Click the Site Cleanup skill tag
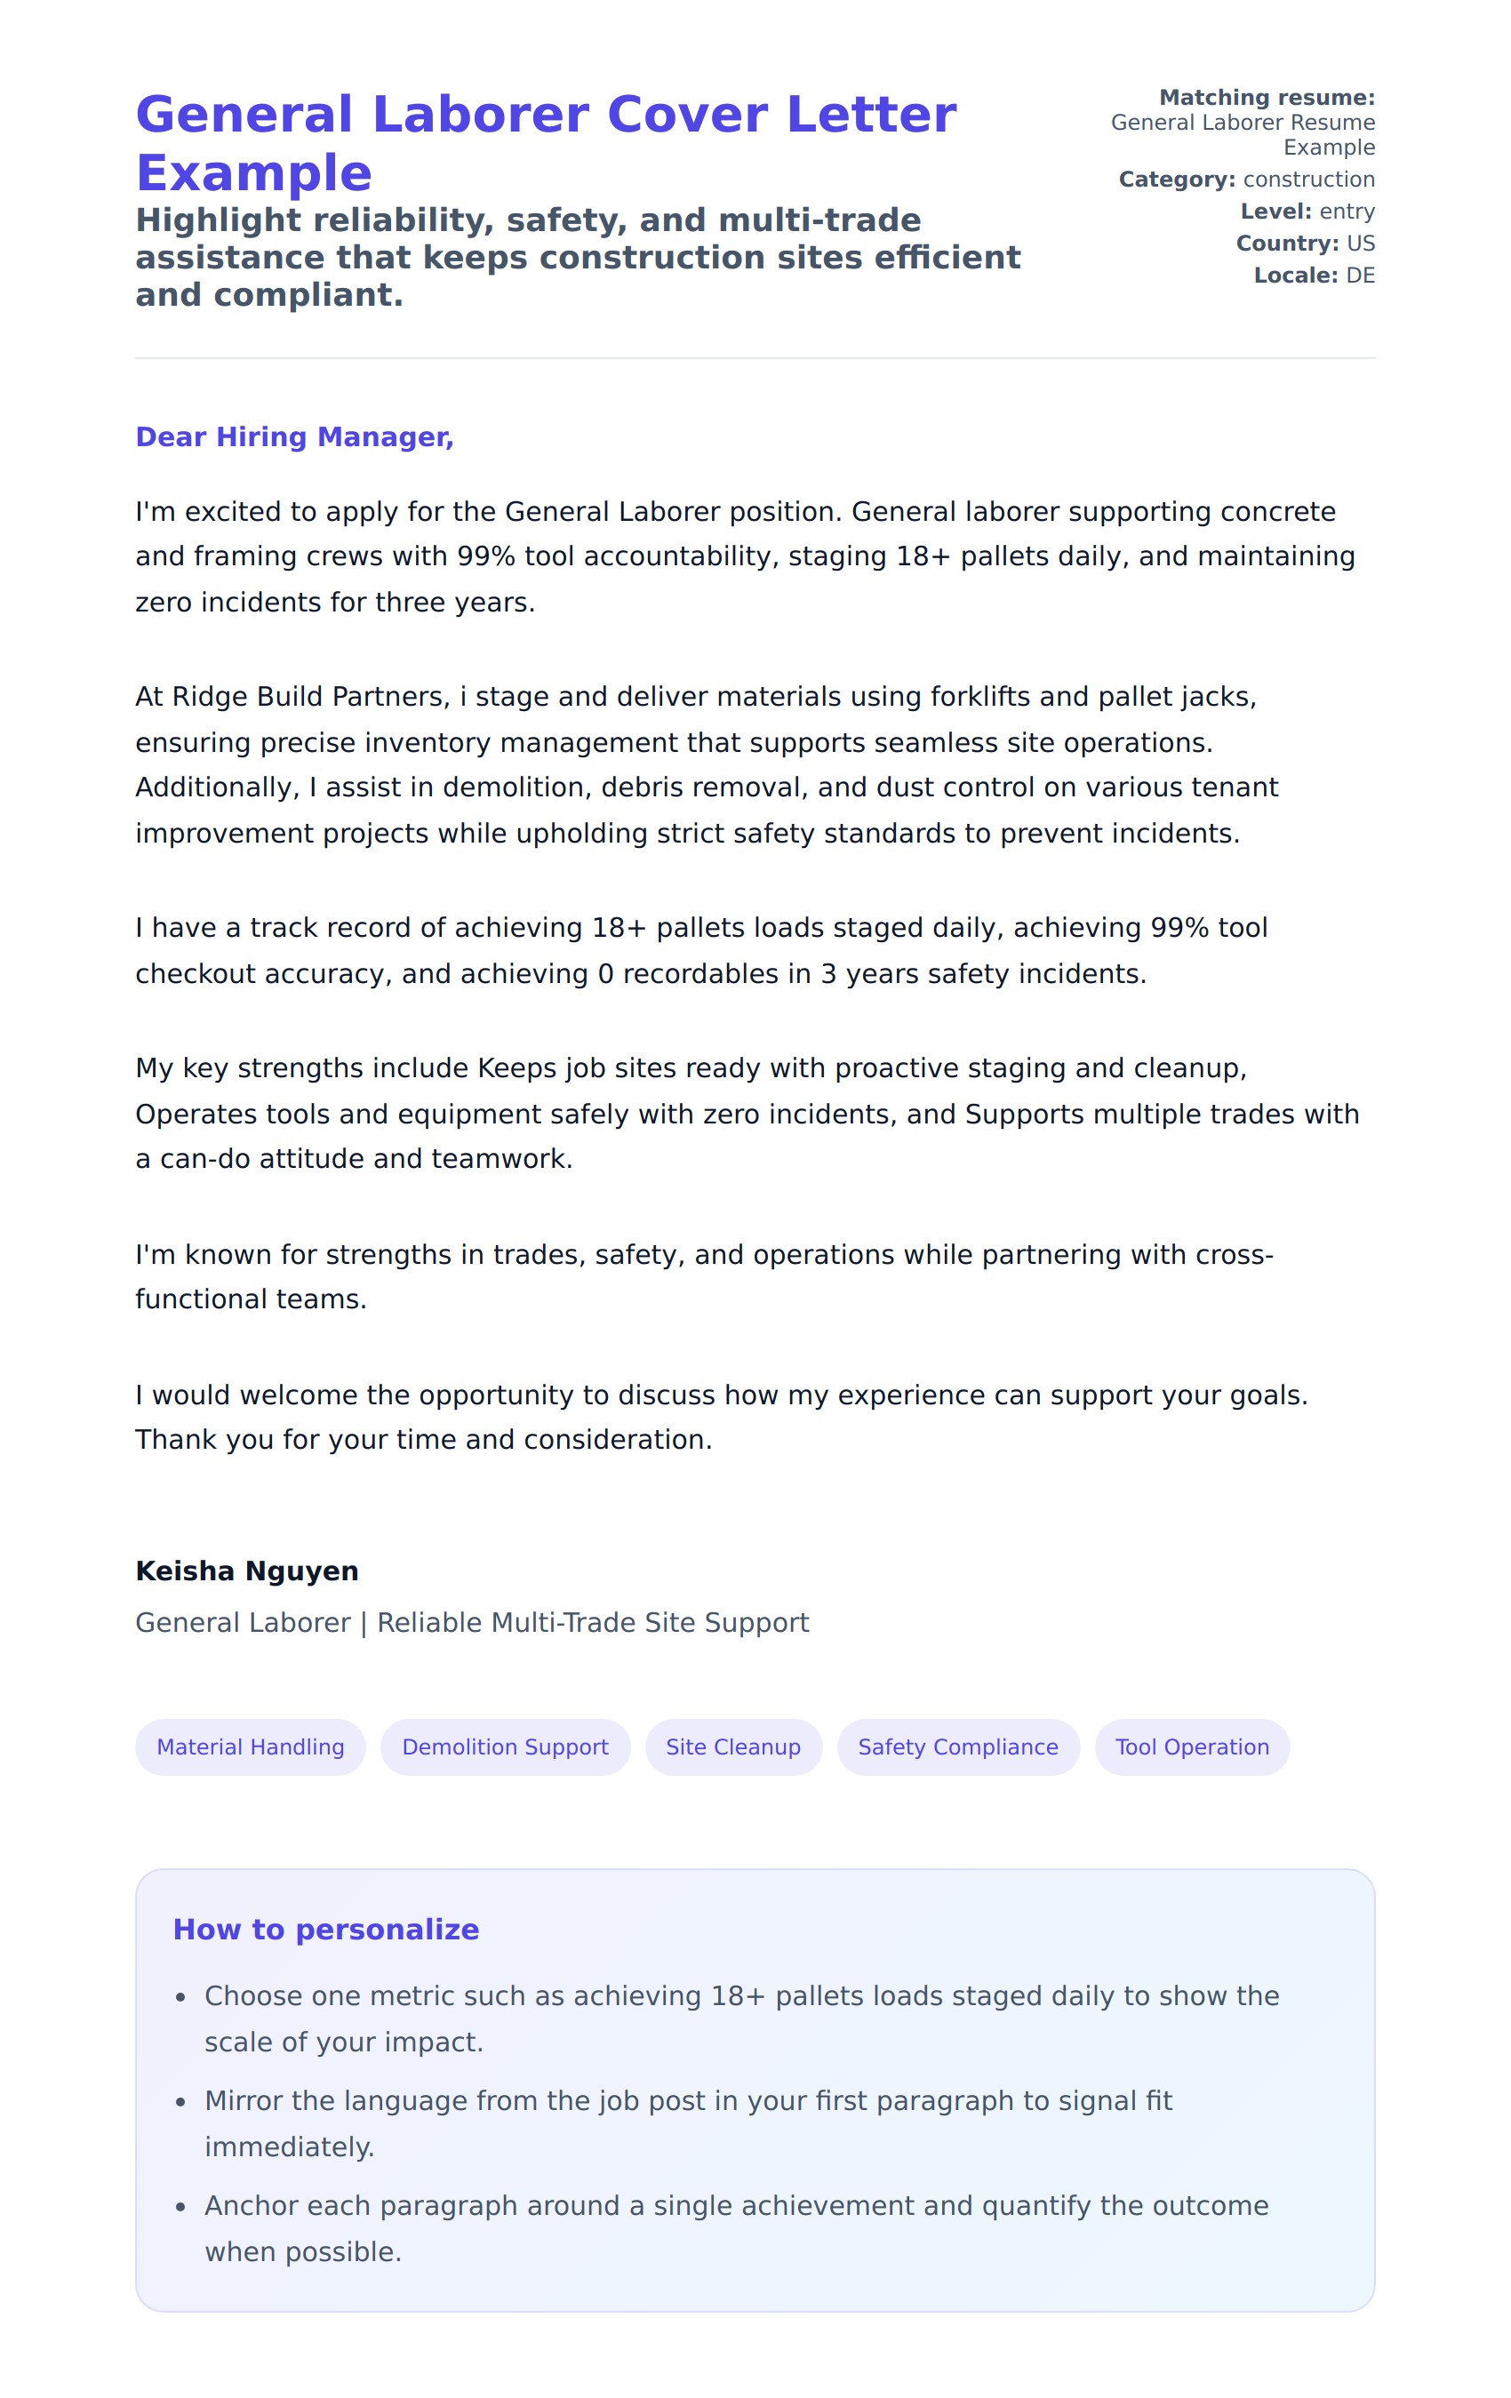 pos(733,1747)
